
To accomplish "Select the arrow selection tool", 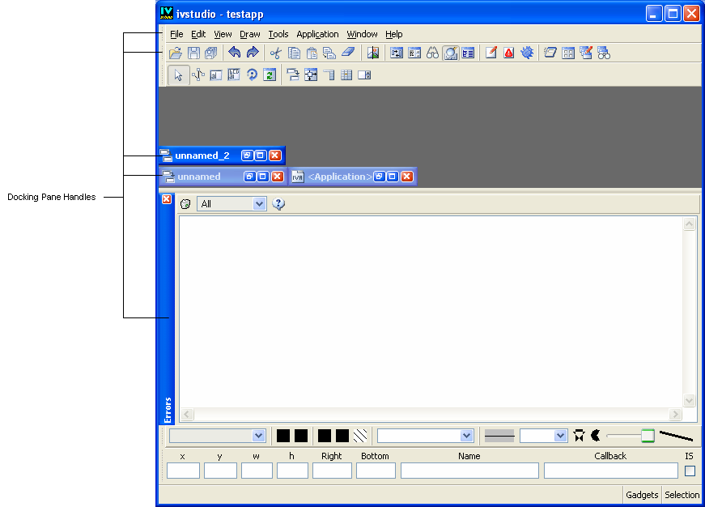I will [x=179, y=75].
